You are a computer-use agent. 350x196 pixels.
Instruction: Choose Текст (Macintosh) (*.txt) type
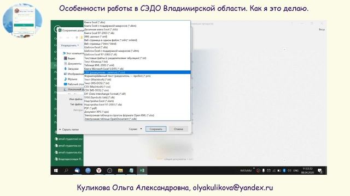tap(137, 79)
